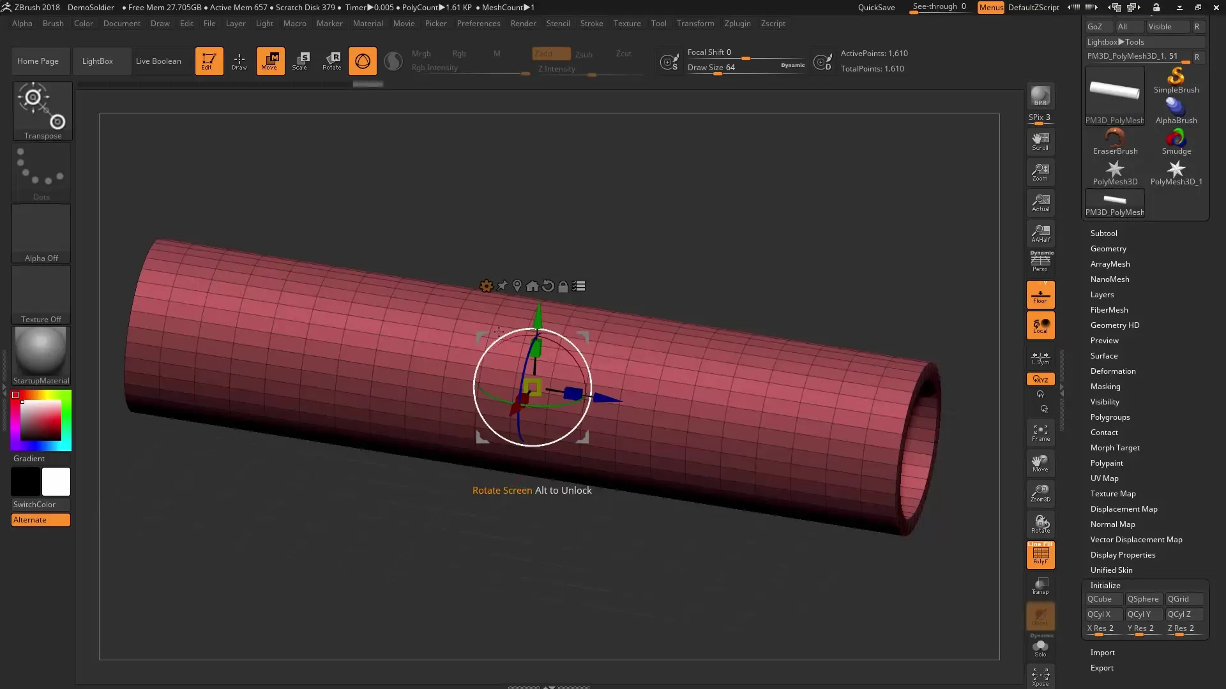The image size is (1226, 689).
Task: Select the SimpleBrush tool thumbnail
Action: [x=1176, y=81]
